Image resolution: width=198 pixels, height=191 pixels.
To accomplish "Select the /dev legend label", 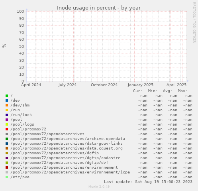I will pyautogui.click(x=15, y=100).
